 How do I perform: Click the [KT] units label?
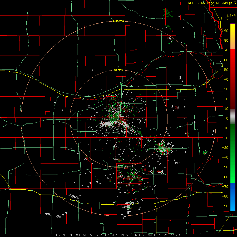225,18
